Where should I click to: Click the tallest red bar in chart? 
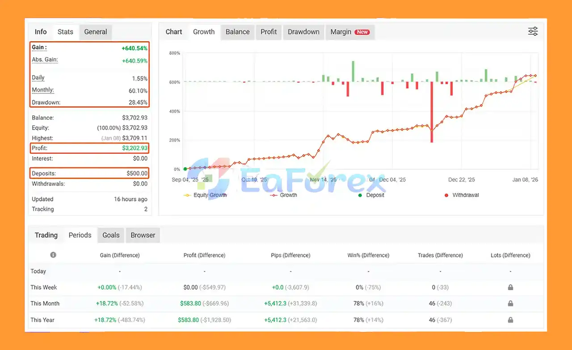[x=432, y=112]
